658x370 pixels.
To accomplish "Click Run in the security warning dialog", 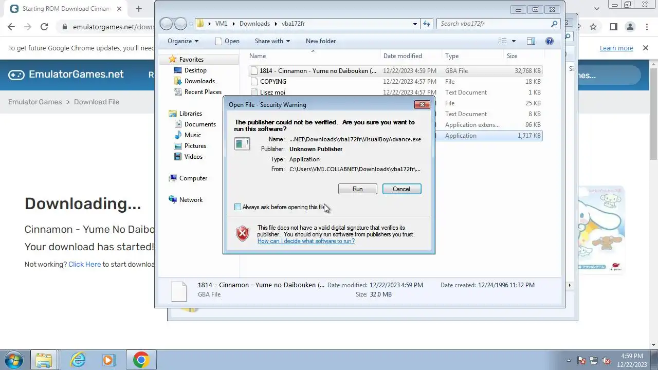I will pyautogui.click(x=357, y=189).
